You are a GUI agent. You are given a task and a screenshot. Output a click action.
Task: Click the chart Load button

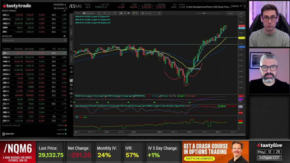point(241,13)
